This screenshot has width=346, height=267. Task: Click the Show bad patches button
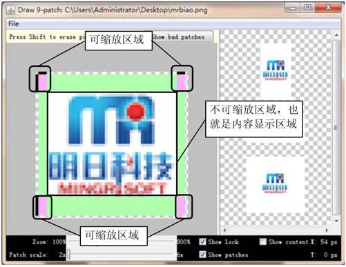click(182, 37)
